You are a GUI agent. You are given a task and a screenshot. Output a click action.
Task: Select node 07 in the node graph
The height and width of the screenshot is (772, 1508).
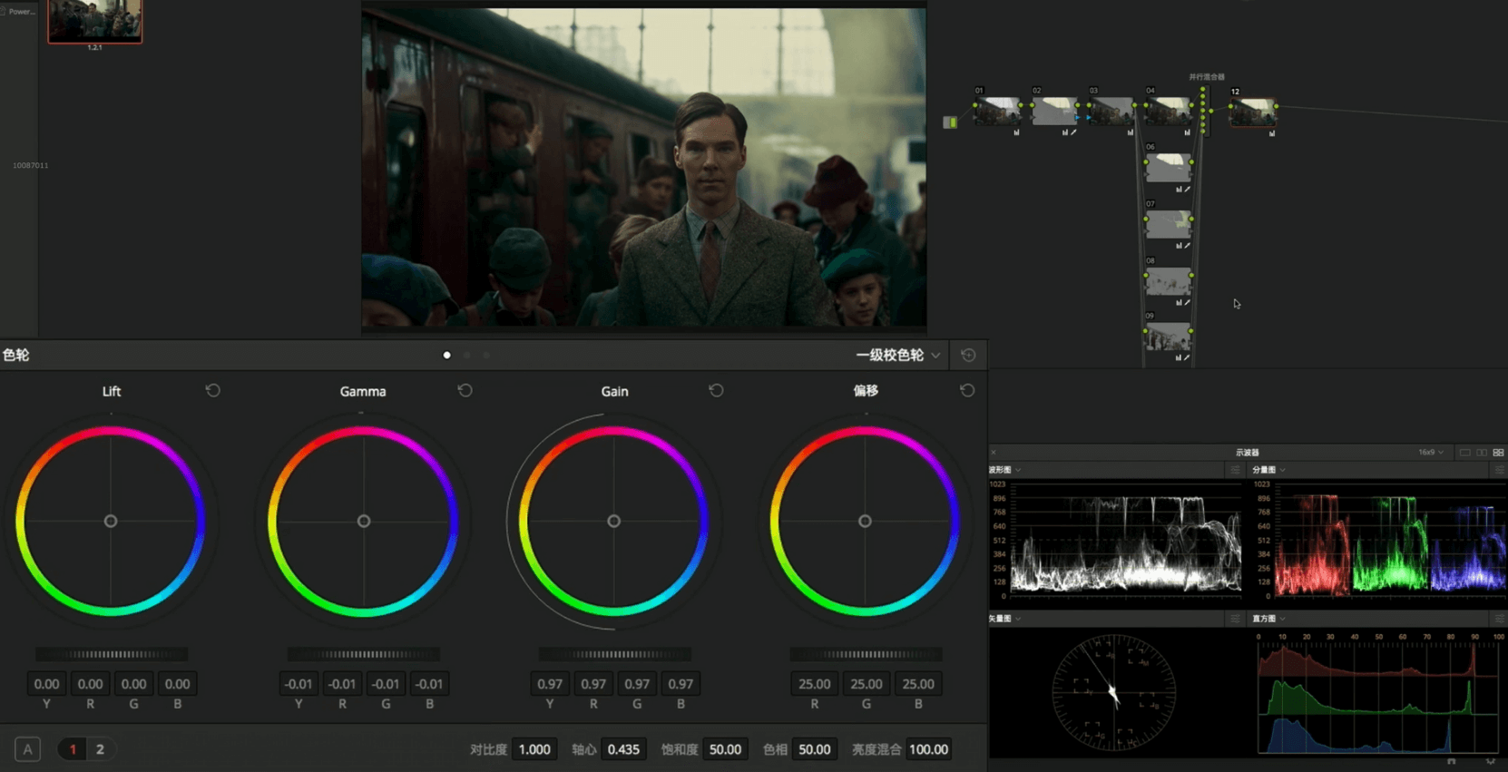(x=1169, y=224)
